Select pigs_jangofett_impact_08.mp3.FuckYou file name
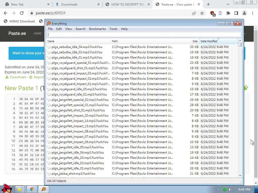This screenshot has width=258, height=193. tap(80, 131)
